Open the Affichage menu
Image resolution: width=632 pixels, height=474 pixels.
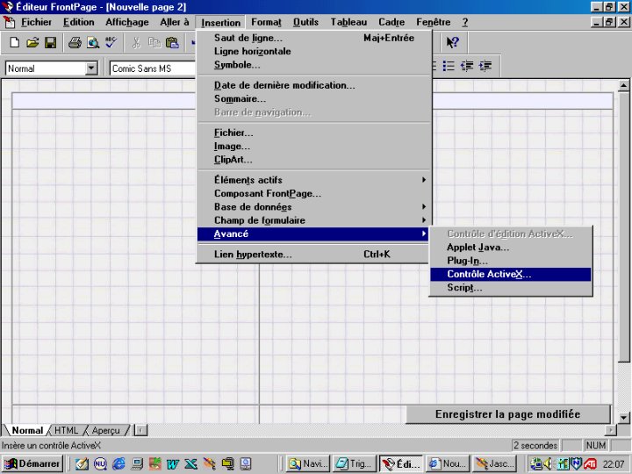pos(127,22)
